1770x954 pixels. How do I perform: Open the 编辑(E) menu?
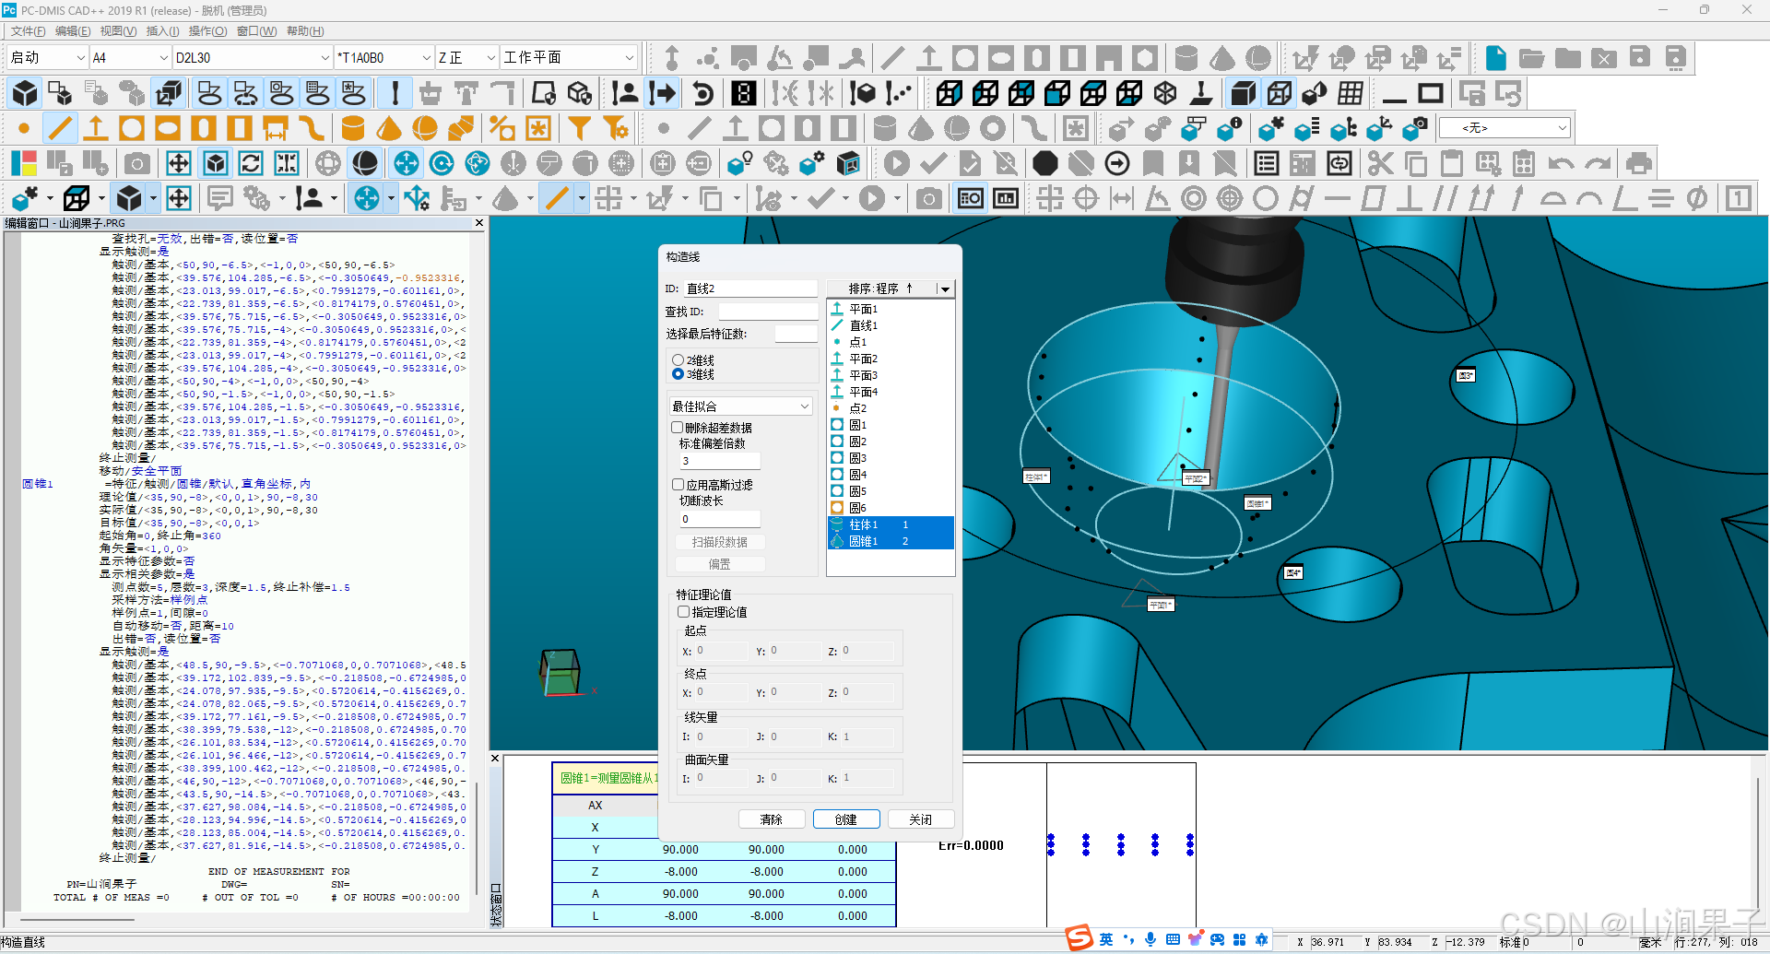tap(73, 31)
